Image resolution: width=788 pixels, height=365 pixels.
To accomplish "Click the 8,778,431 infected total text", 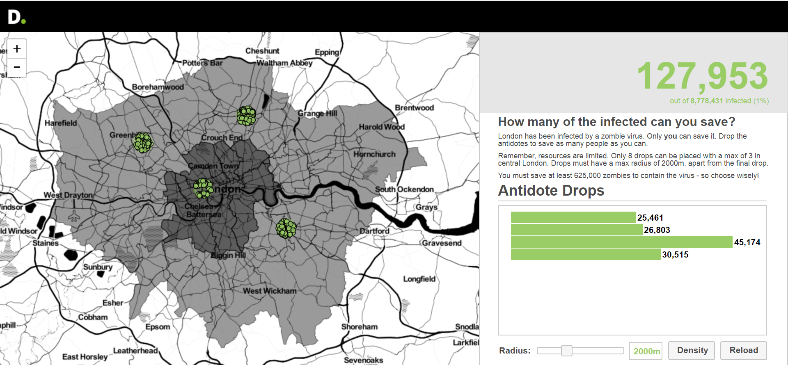I will click(706, 101).
